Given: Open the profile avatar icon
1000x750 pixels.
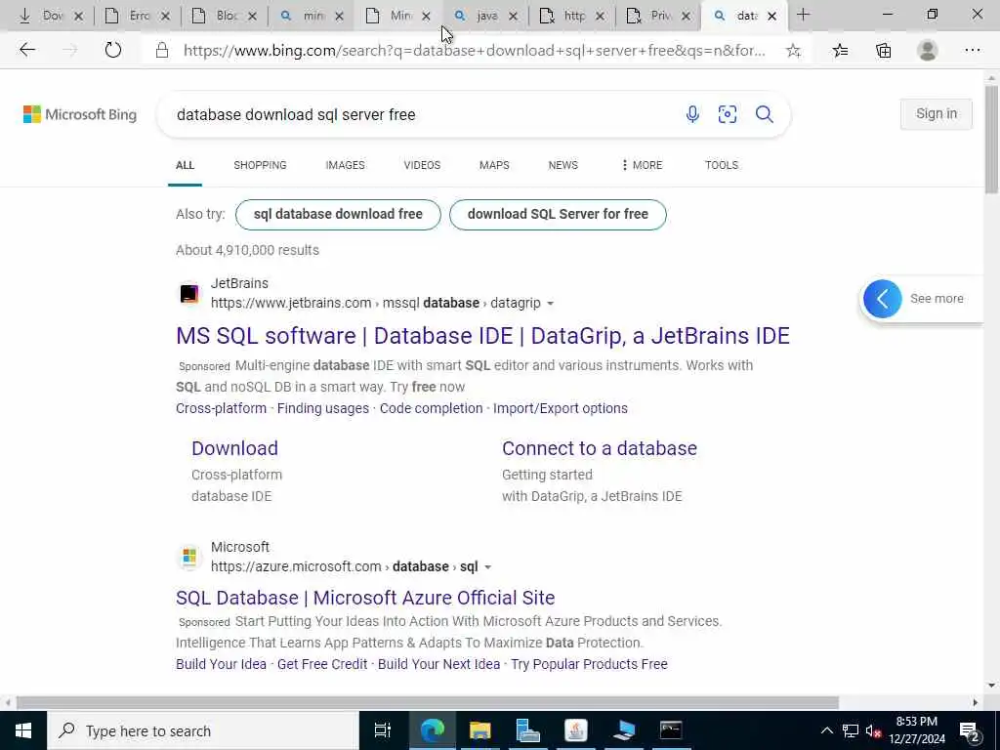Looking at the screenshot, I should (x=928, y=51).
